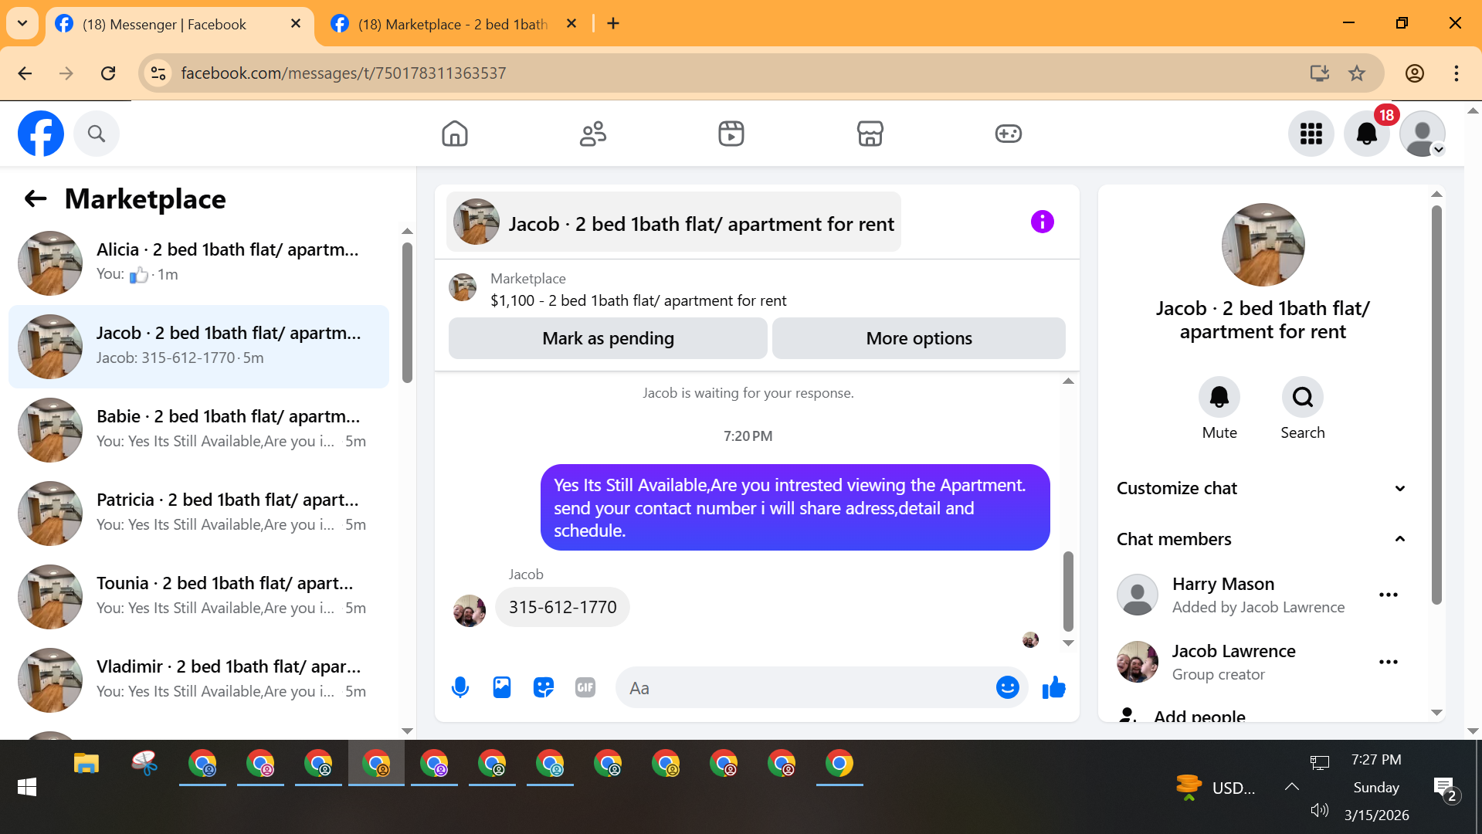Click Add people to chat

[x=1199, y=717]
